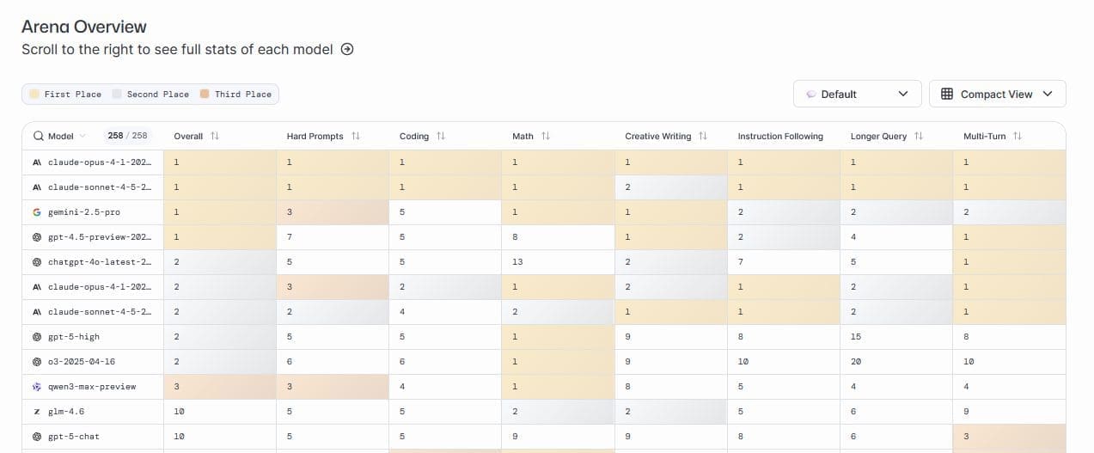Click the Second Place legend swatch
1094x453 pixels.
coord(117,94)
